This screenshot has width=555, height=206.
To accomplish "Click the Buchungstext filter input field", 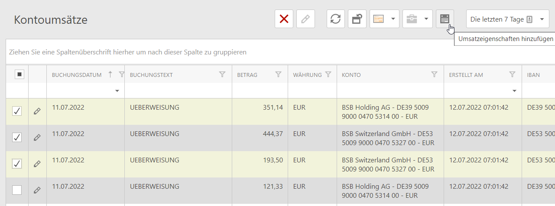I will point(178,91).
